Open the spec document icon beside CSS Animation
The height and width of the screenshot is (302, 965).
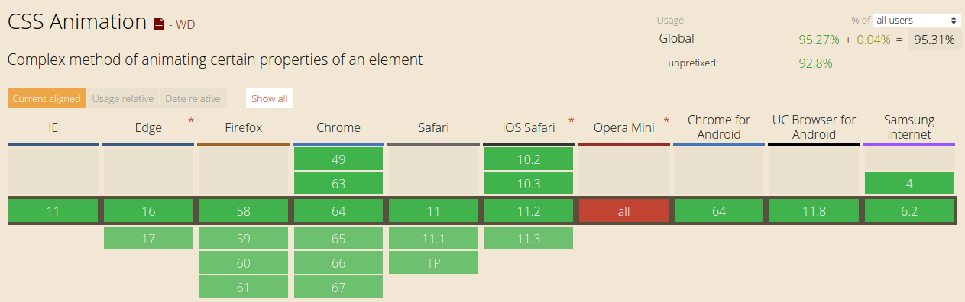(159, 24)
